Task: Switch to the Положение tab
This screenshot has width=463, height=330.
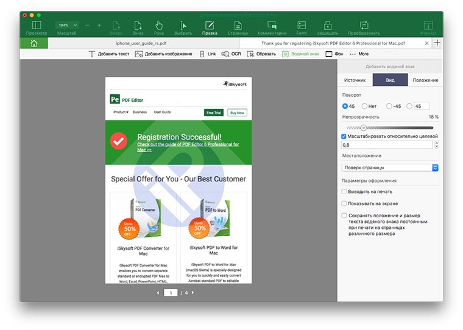Action: (x=425, y=80)
